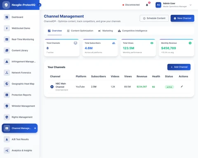
Task: Click the Nexgile-ProtectIQ shield logo
Action: point(6,5)
